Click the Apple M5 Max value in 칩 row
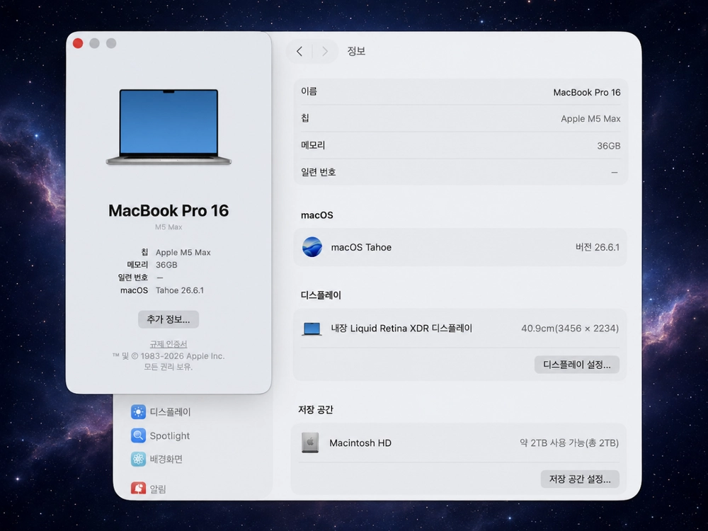Image resolution: width=708 pixels, height=531 pixels. tap(590, 119)
